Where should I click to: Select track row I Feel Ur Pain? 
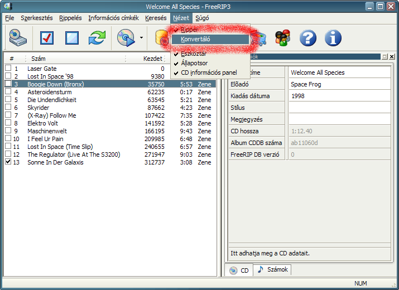(110, 139)
